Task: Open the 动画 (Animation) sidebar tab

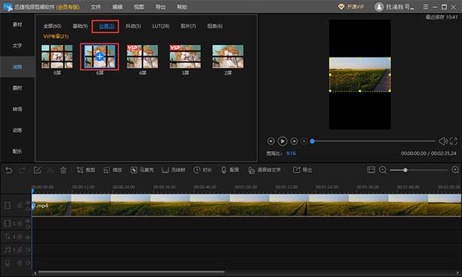Action: click(17, 130)
